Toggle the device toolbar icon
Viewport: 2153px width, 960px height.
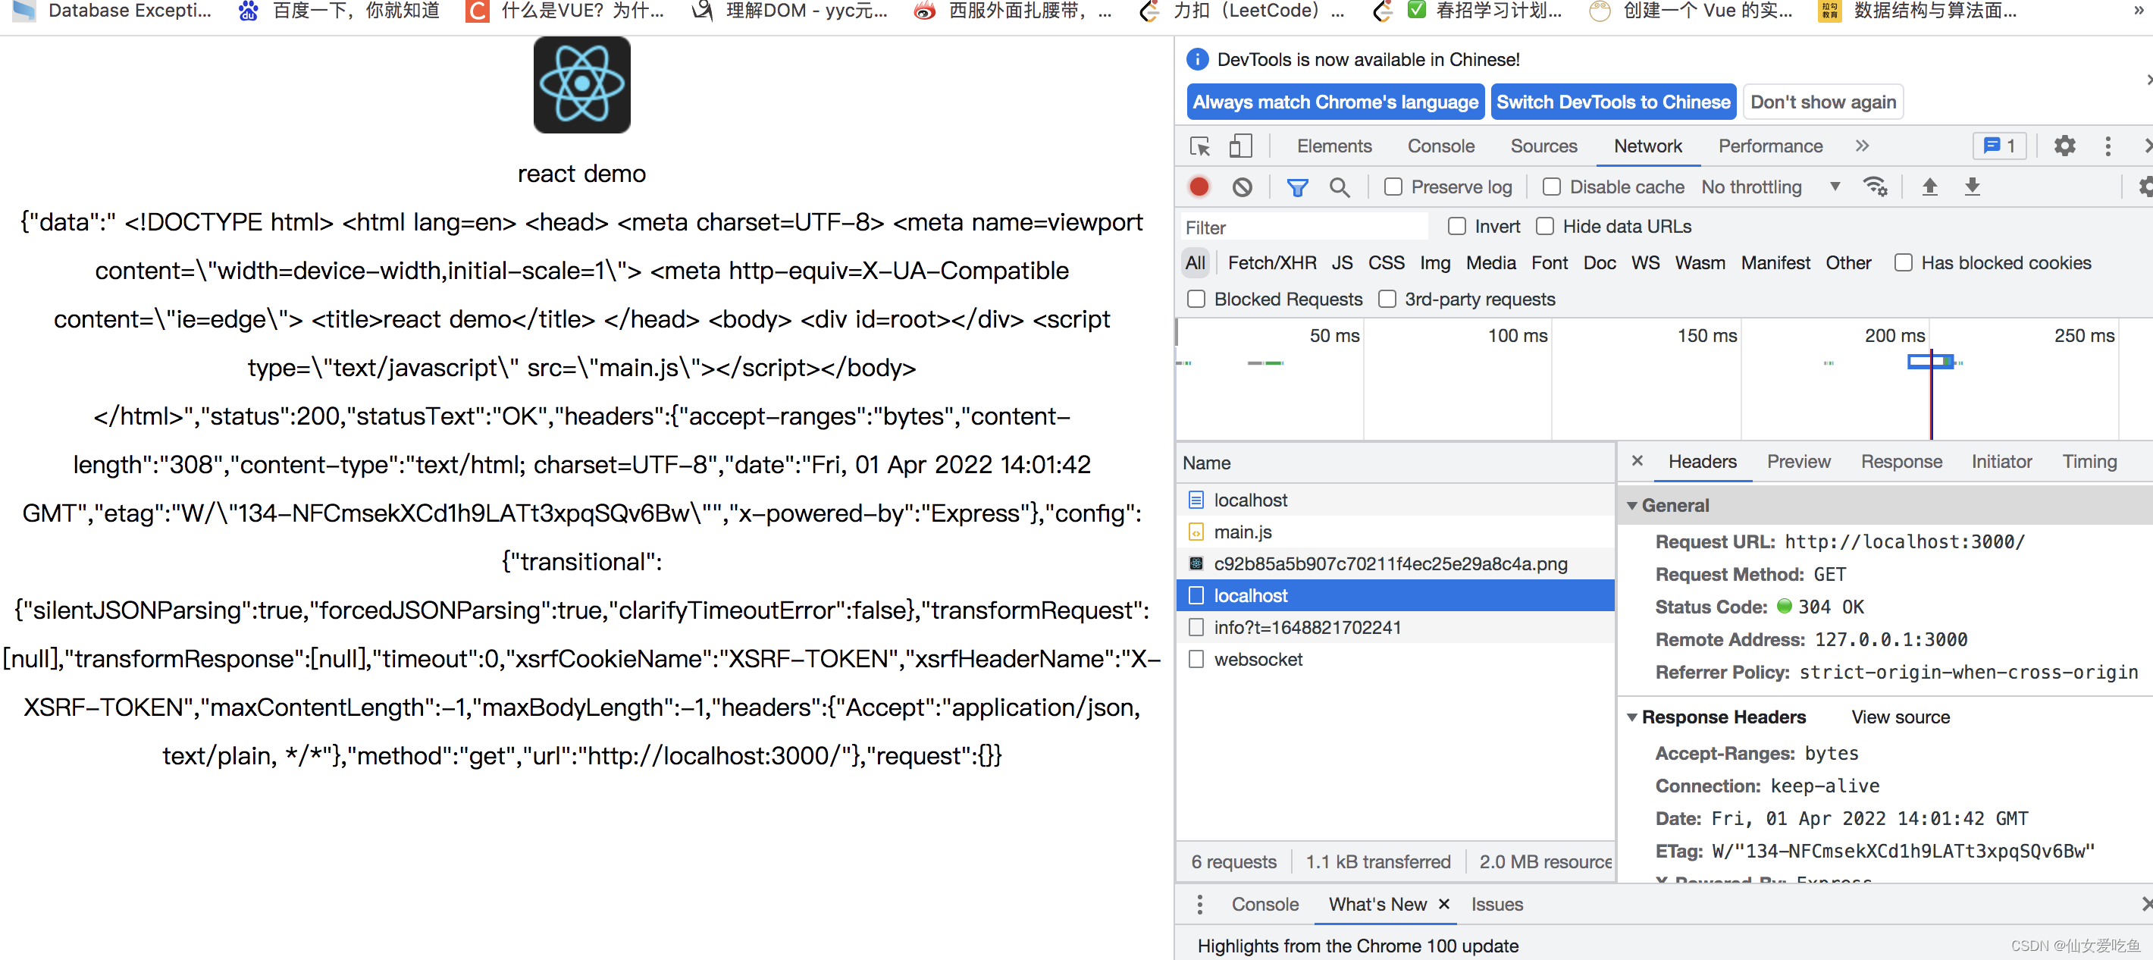click(x=1240, y=146)
